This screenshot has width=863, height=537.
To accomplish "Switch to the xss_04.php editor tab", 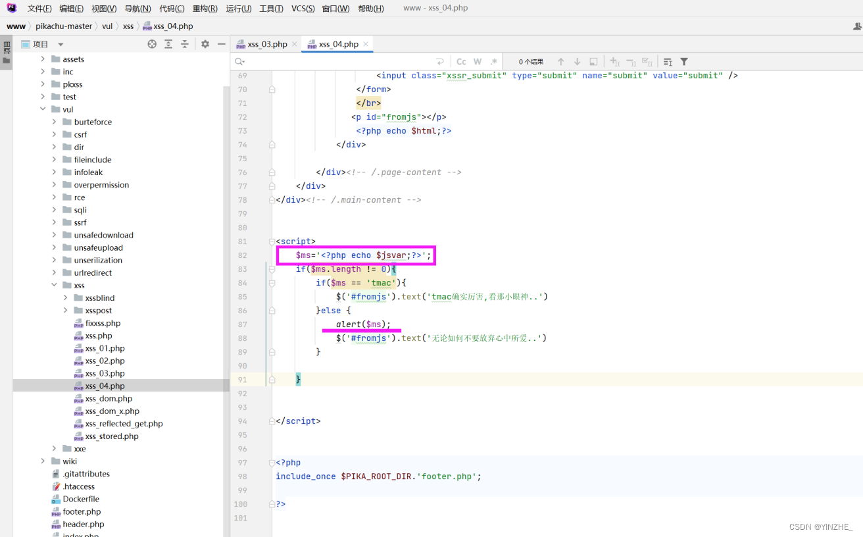I will point(339,44).
